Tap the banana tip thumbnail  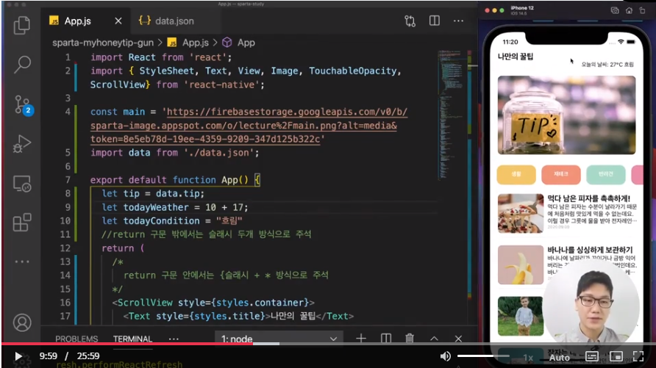[521, 264]
